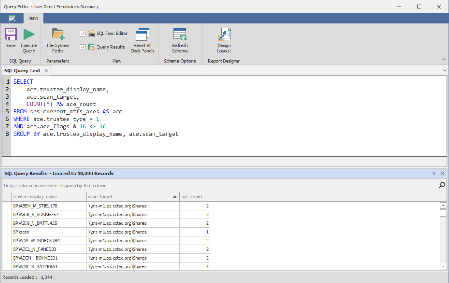Pin the SQL Query Results panel
This screenshot has height=283, width=449.
tap(434, 173)
